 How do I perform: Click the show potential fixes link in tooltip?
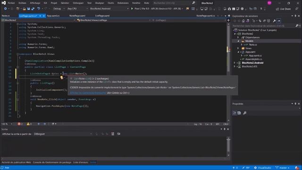click(88, 93)
